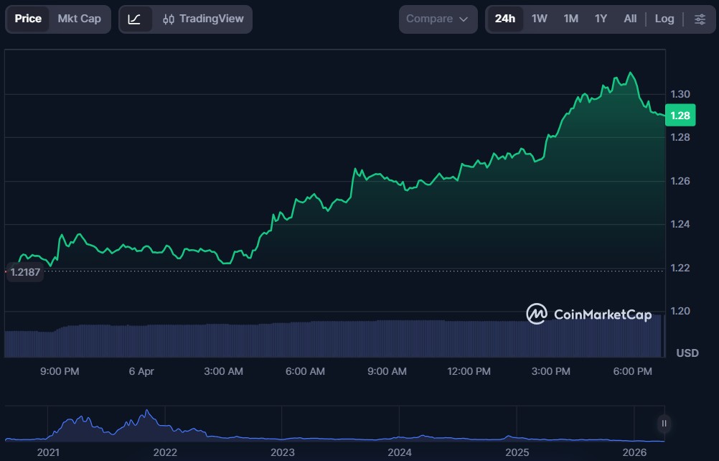
Task: Show the 1Y time range
Action: pyautogui.click(x=601, y=19)
